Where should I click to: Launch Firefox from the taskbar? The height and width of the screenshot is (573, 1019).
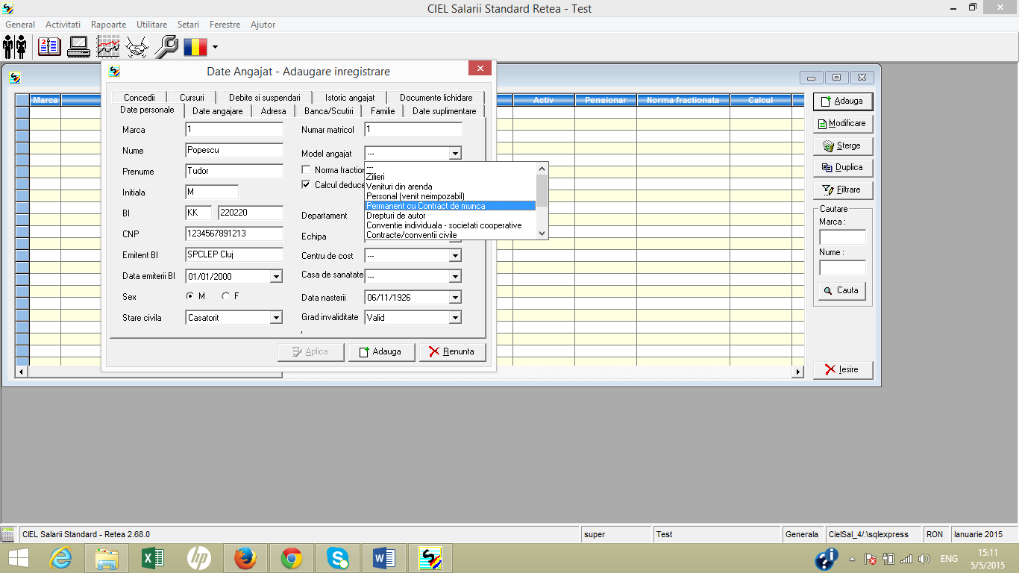[245, 558]
